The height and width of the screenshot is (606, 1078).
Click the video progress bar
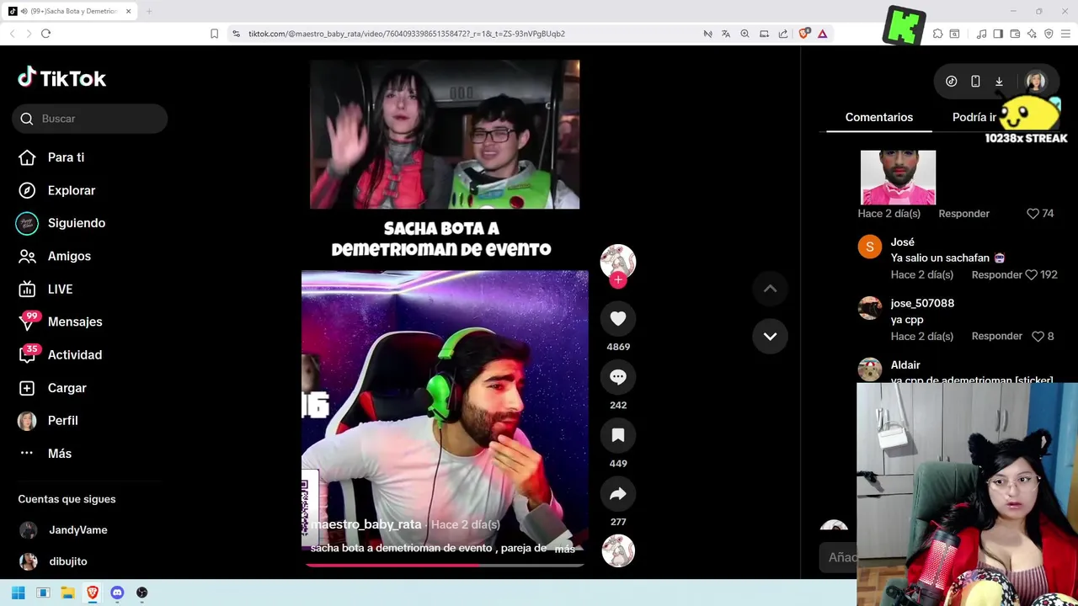pos(445,565)
